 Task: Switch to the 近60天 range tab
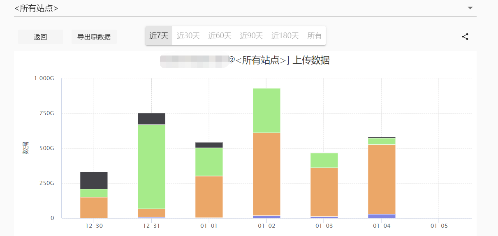point(220,36)
